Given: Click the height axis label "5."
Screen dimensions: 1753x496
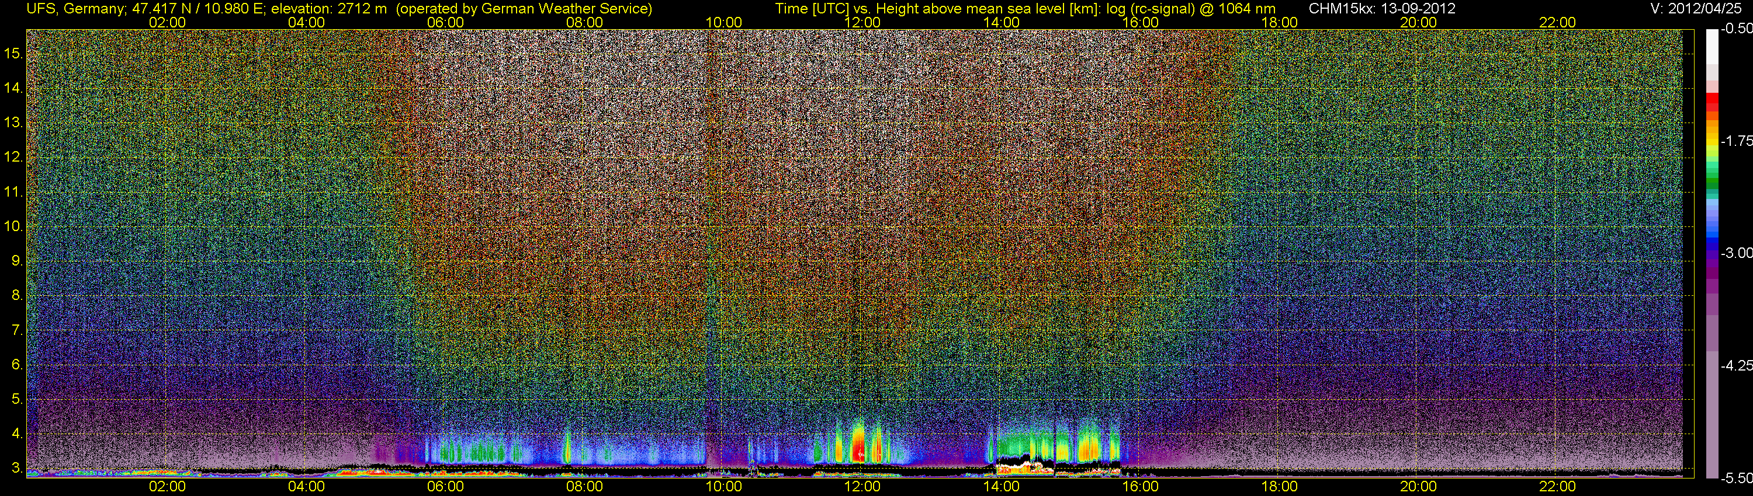Looking at the screenshot, I should [18, 400].
